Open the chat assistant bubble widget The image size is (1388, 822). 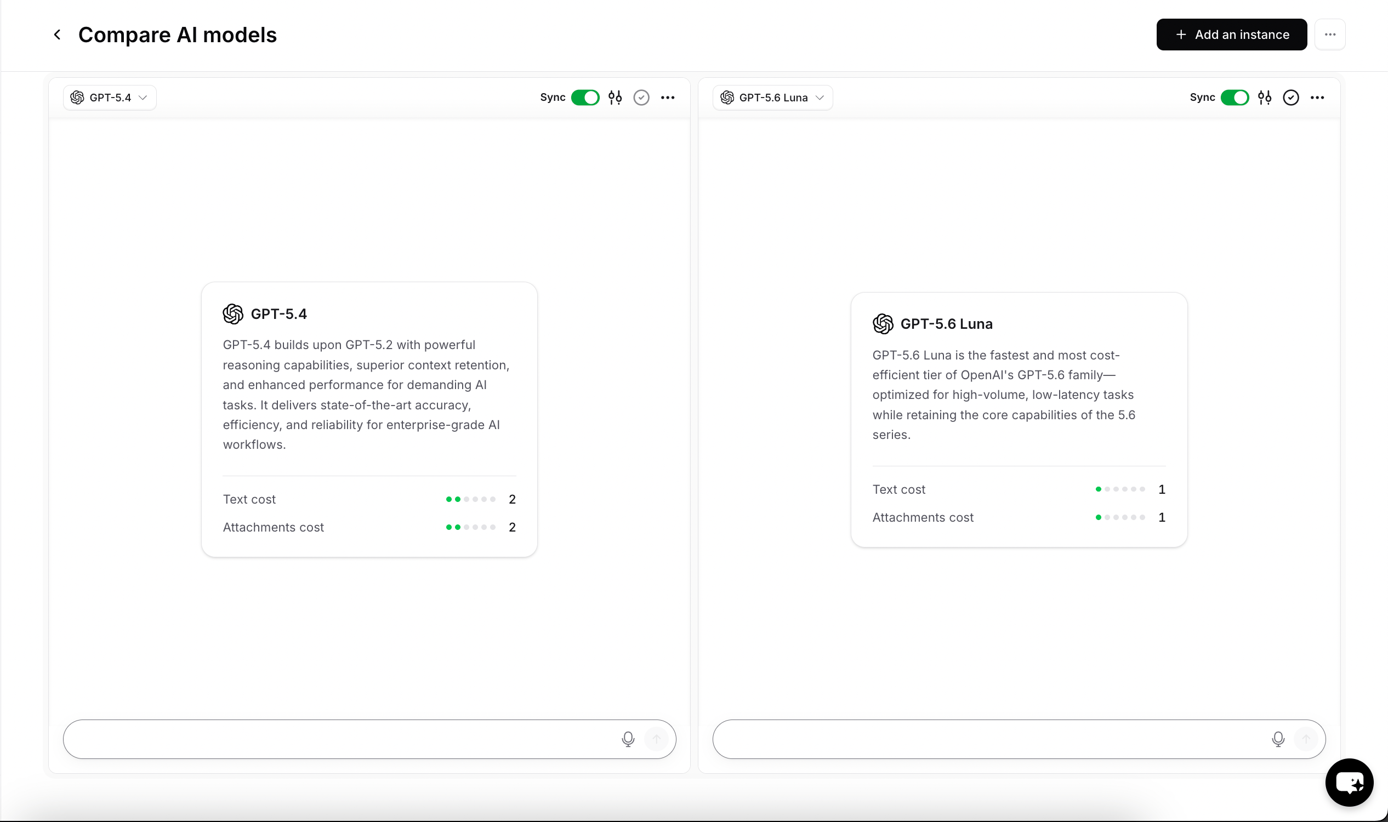(1349, 782)
